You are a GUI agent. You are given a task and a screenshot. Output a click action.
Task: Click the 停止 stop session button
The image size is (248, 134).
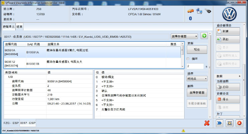[228, 99]
